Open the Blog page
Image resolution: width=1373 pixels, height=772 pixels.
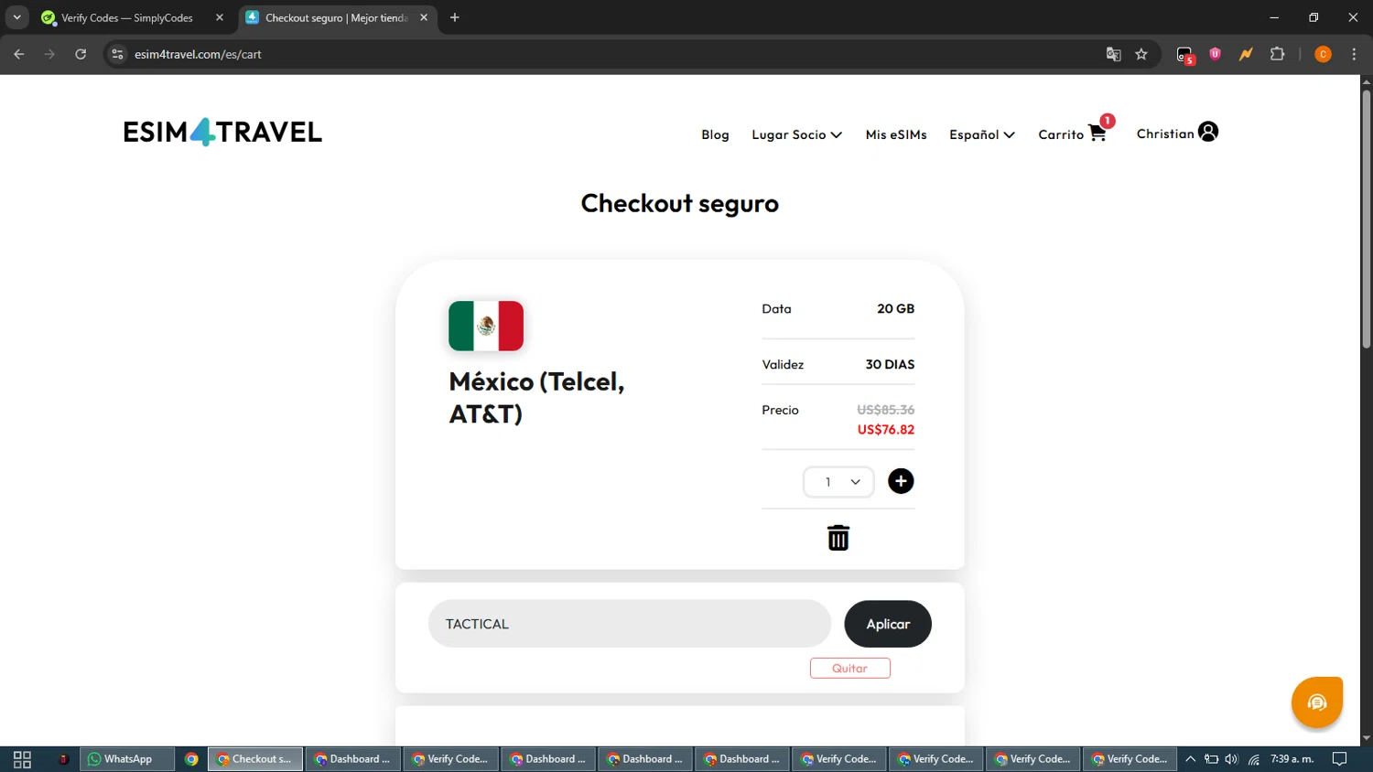(x=715, y=134)
